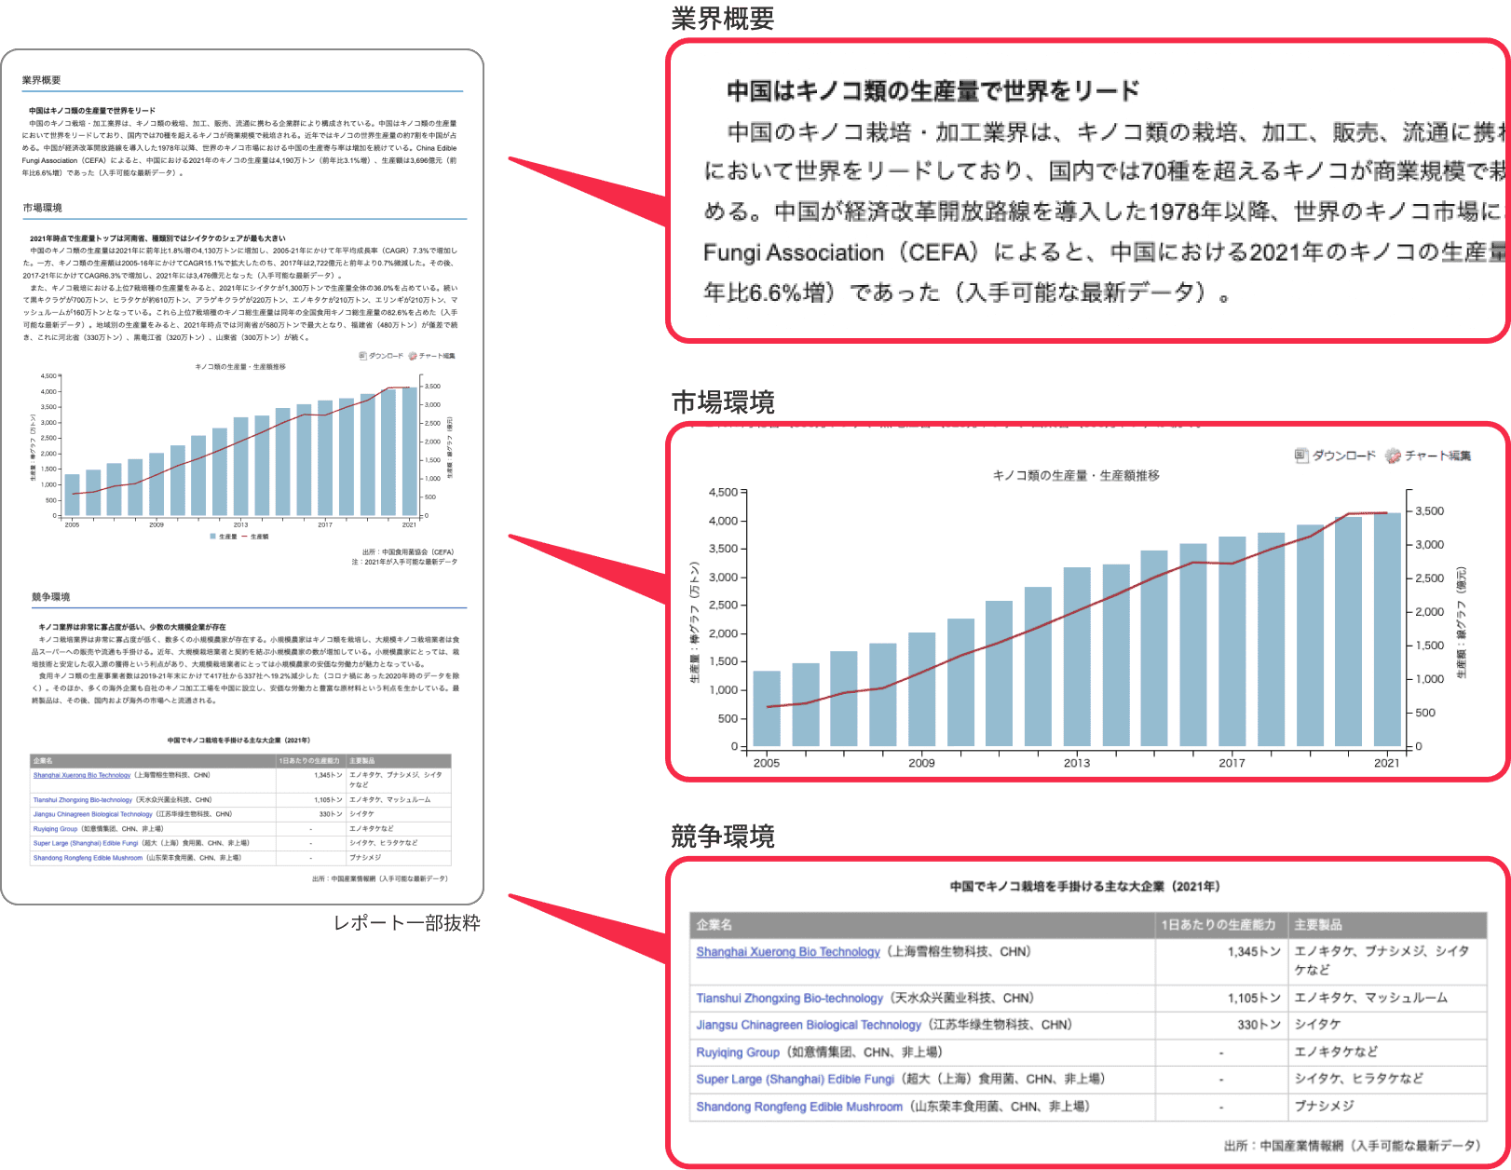Click the small チャート編集 button in the report excerpt
Image resolution: width=1511 pixels, height=1170 pixels.
click(432, 356)
